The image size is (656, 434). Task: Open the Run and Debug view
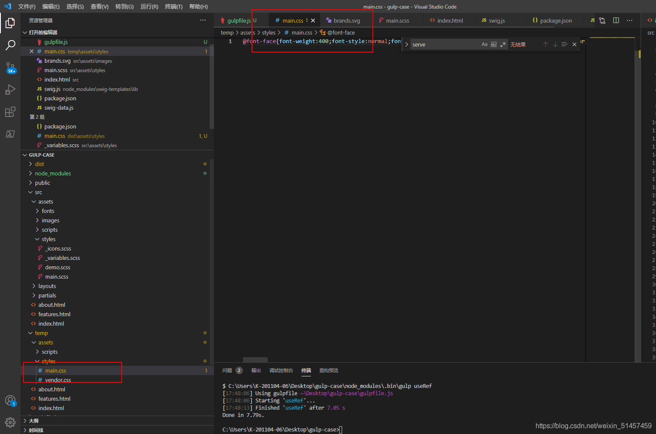10,90
